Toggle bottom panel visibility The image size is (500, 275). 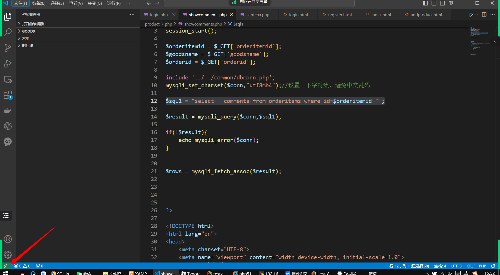[434, 3]
